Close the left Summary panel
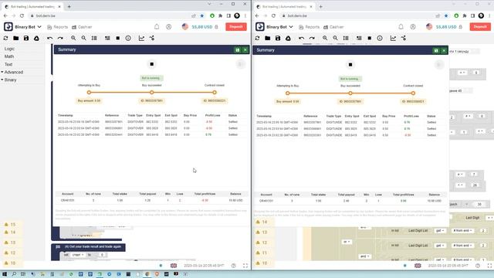Screen dimensions: 494x278 (x=245, y=49)
